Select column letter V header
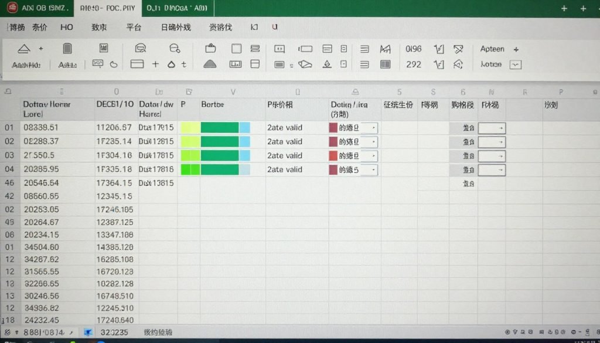 233,92
